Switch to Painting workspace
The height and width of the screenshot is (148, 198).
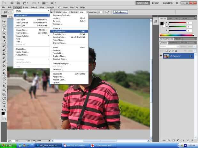point(168,3)
